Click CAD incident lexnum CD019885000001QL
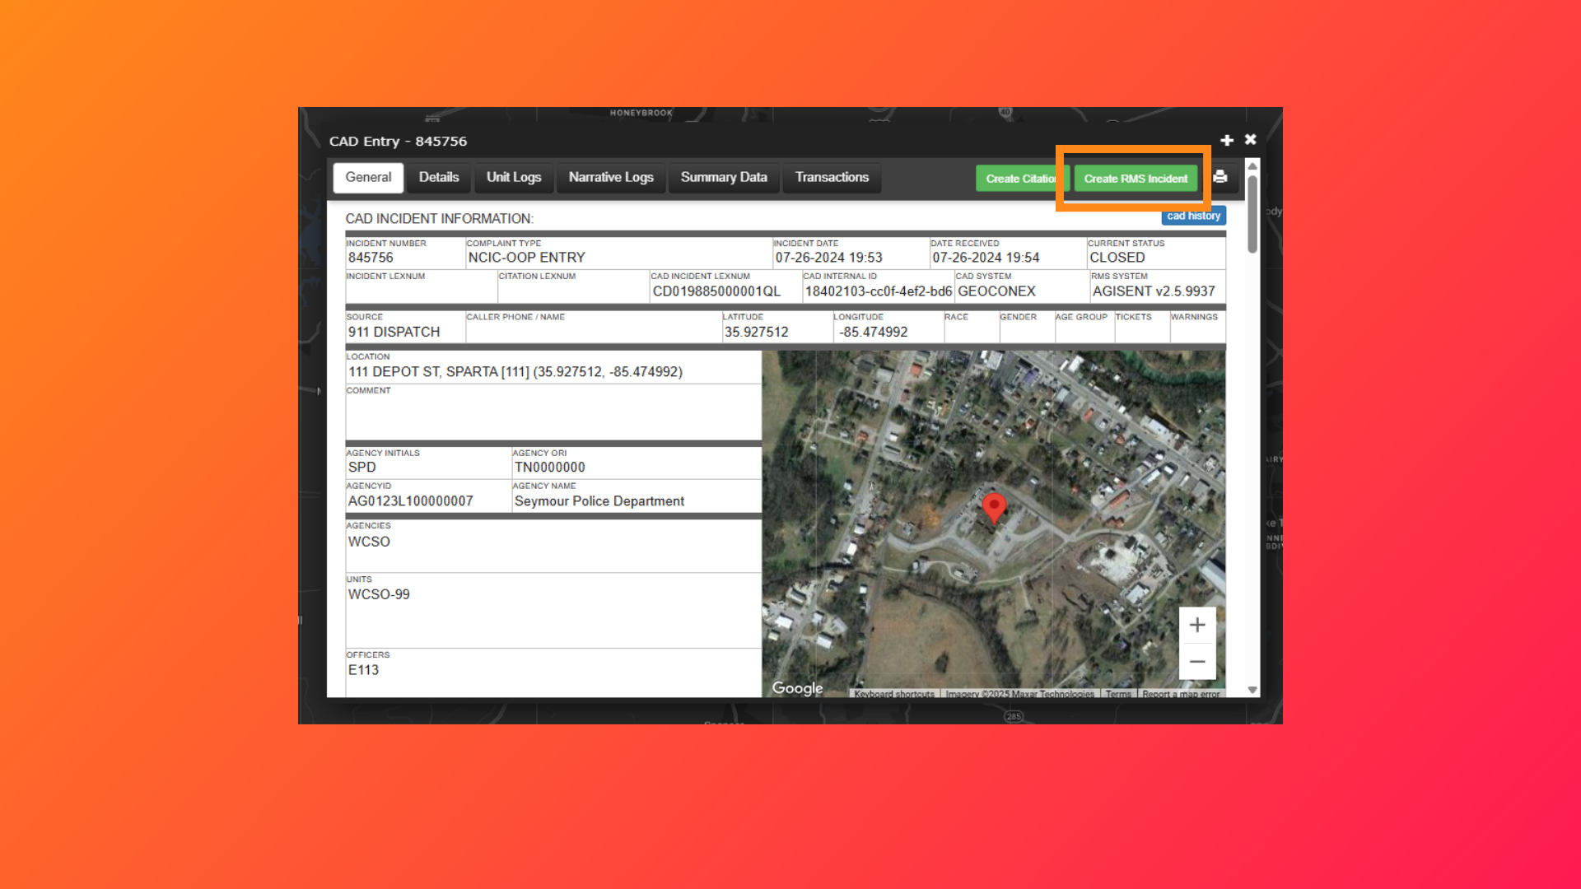The image size is (1581, 889). 716,291
